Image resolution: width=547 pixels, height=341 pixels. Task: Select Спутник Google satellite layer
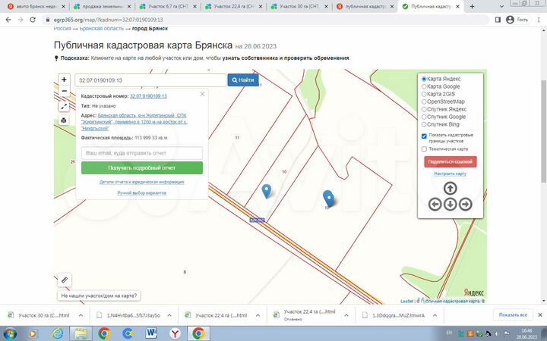point(424,117)
